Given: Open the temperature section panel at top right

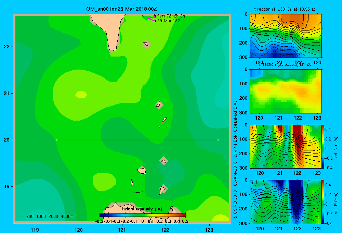Looking at the screenshot, I should point(286,36).
